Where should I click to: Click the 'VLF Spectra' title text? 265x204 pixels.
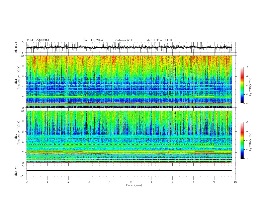[38, 40]
